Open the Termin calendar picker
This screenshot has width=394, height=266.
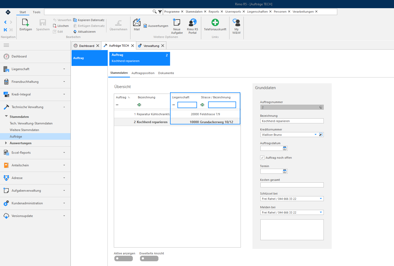(x=285, y=171)
